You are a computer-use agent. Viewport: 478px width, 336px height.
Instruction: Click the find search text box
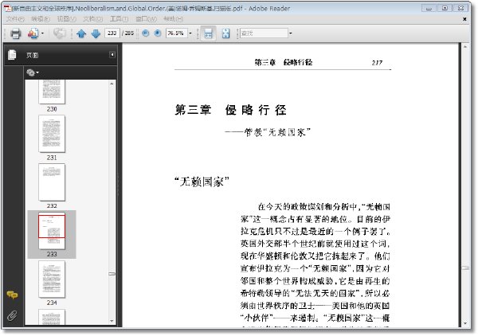click(264, 33)
